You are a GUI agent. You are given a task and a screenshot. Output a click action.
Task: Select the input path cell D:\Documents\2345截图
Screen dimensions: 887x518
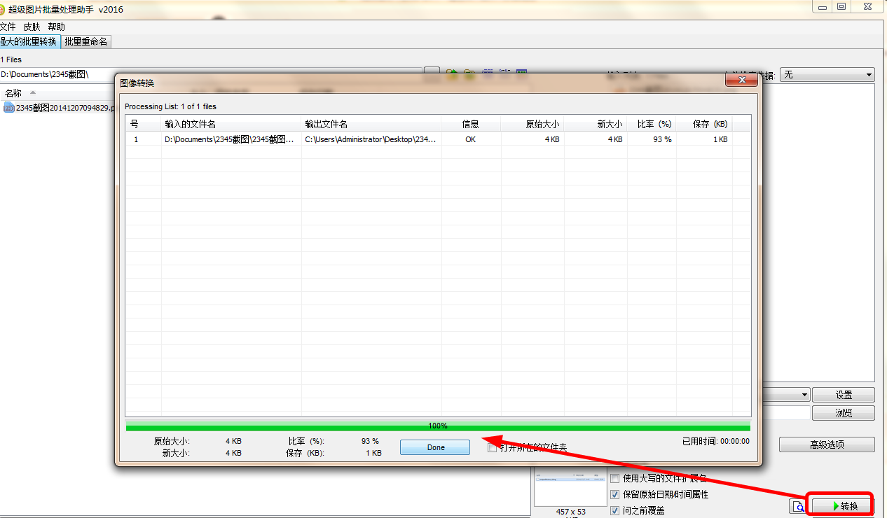230,139
